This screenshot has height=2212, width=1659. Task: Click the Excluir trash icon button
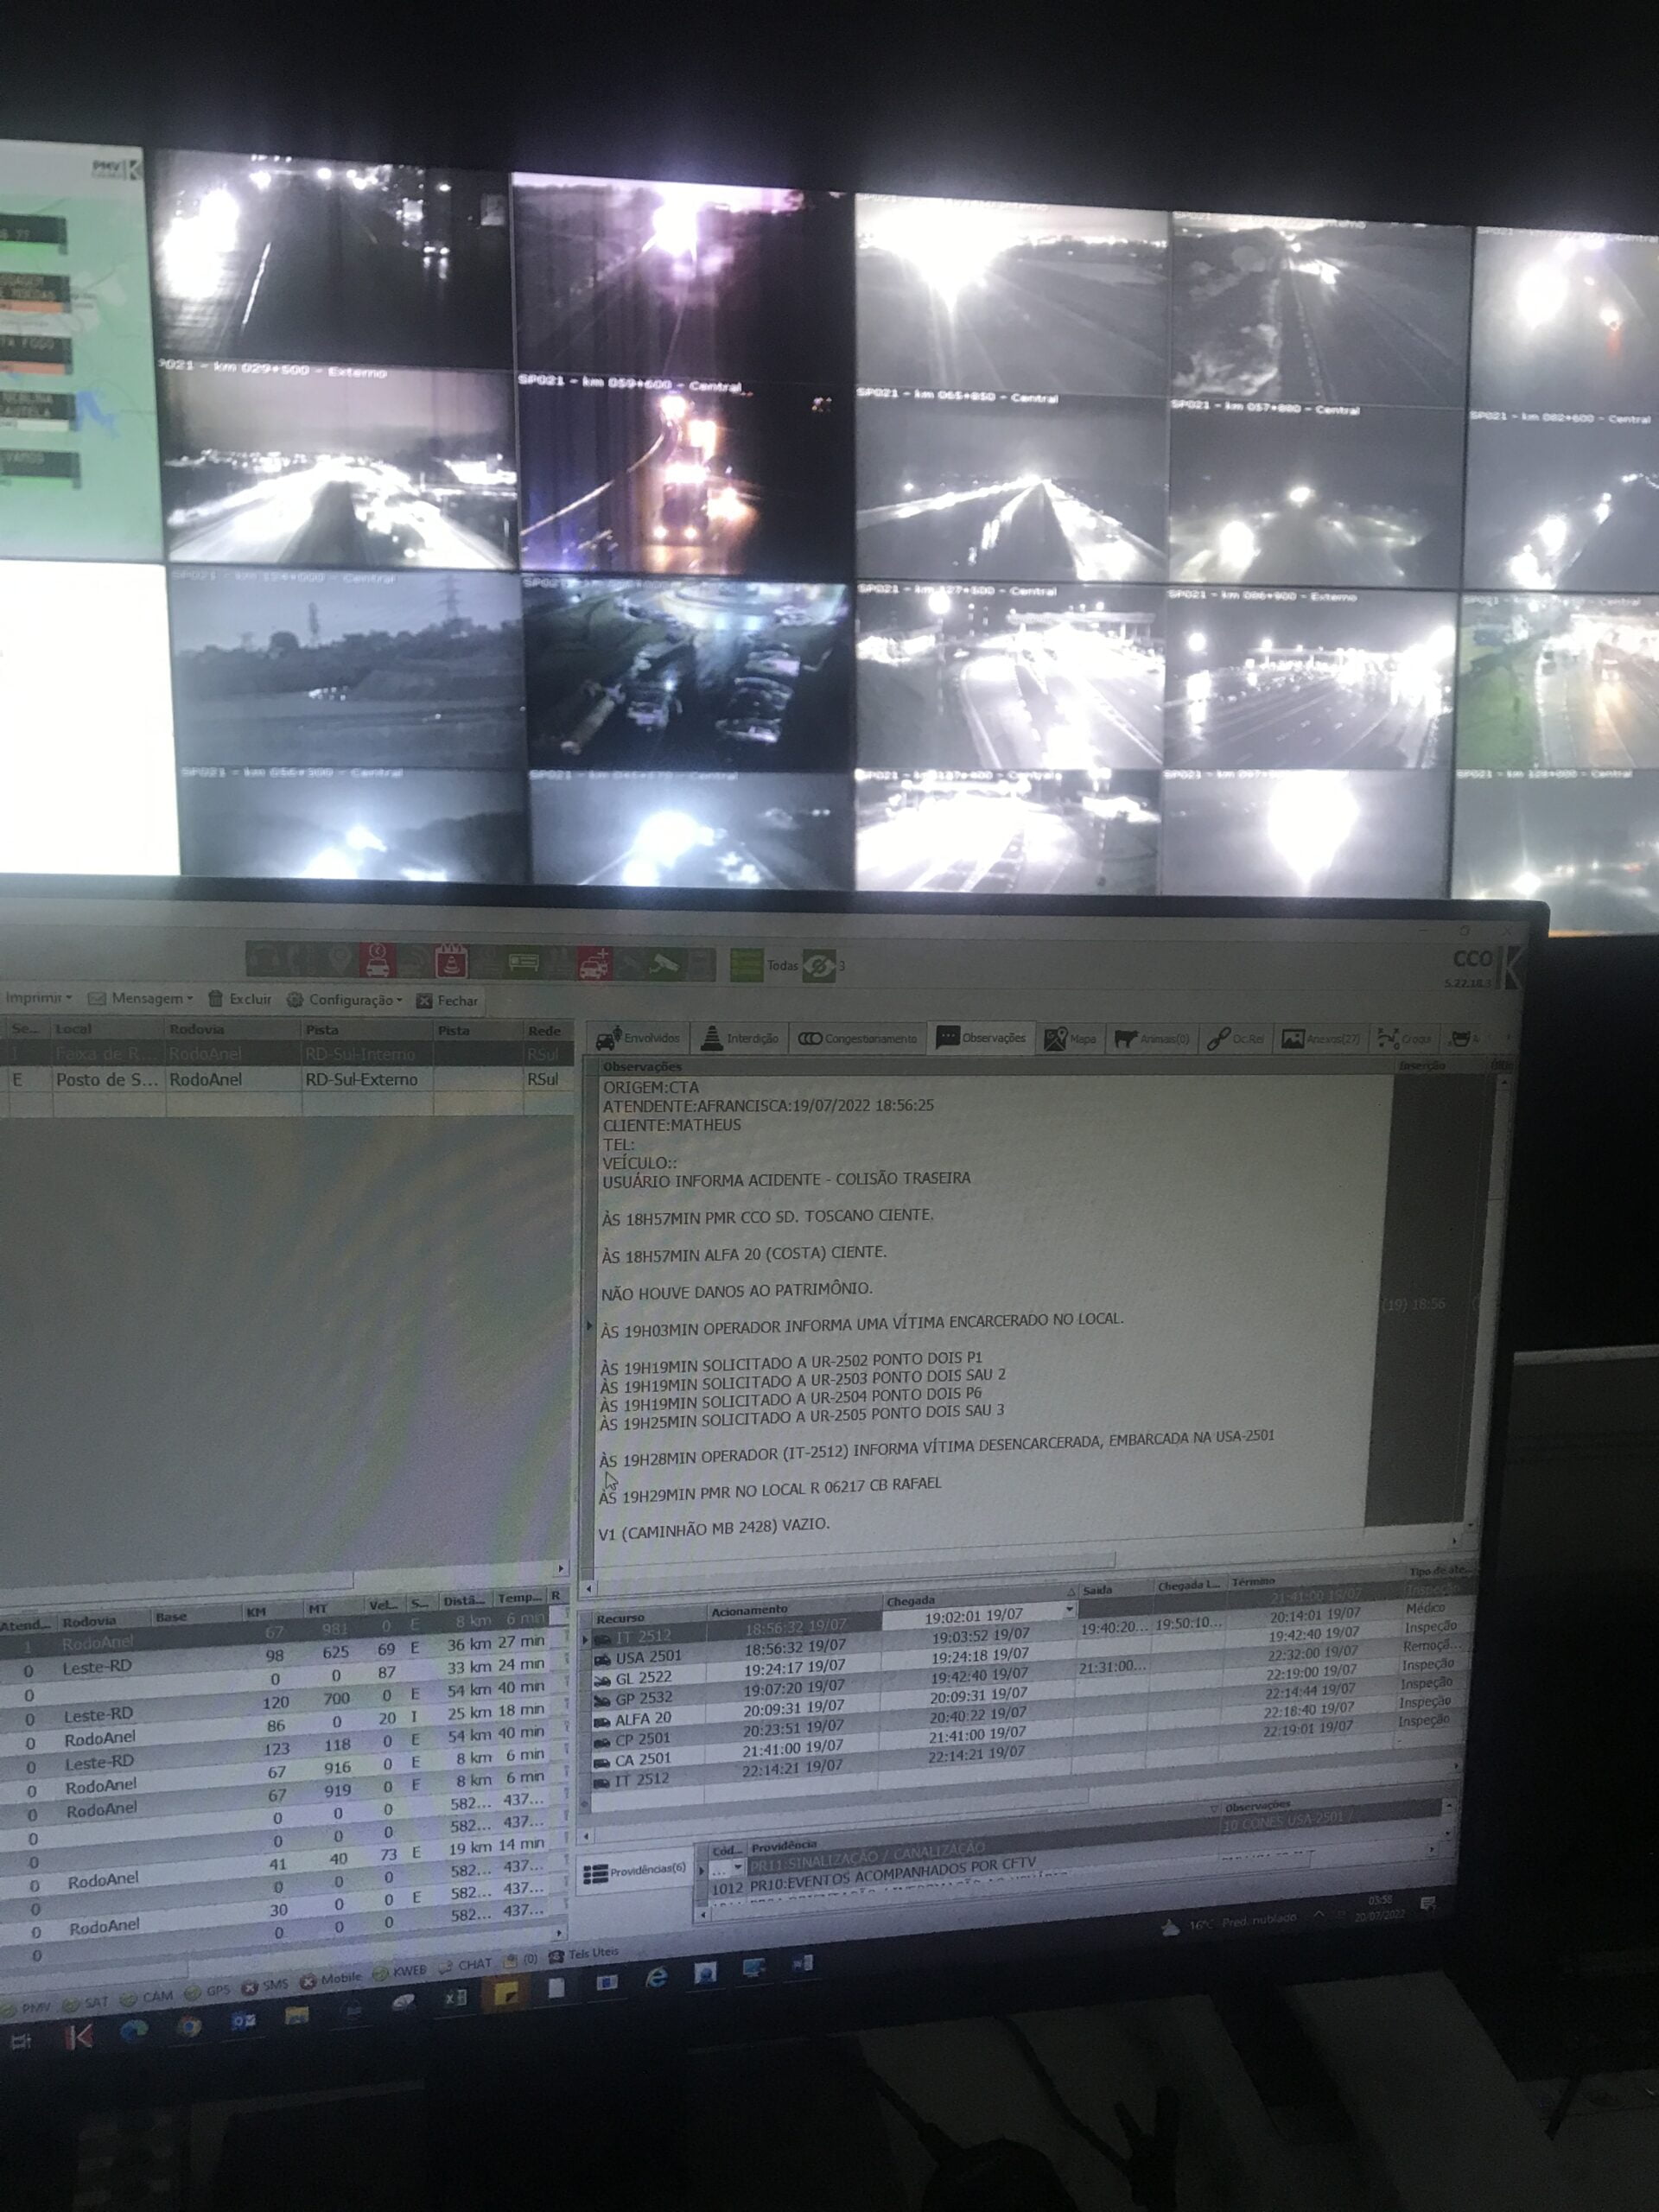tap(240, 999)
